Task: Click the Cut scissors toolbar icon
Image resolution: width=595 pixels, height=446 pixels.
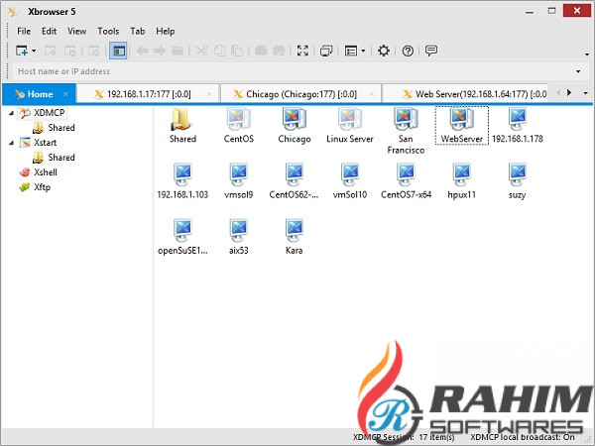Action: point(201,51)
